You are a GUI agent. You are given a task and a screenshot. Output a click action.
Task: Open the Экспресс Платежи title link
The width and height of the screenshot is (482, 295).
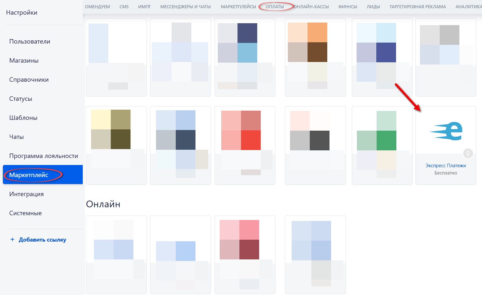coord(445,166)
